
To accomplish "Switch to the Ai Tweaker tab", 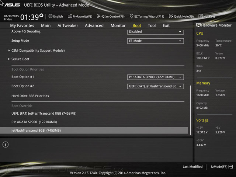I will coord(68,25).
